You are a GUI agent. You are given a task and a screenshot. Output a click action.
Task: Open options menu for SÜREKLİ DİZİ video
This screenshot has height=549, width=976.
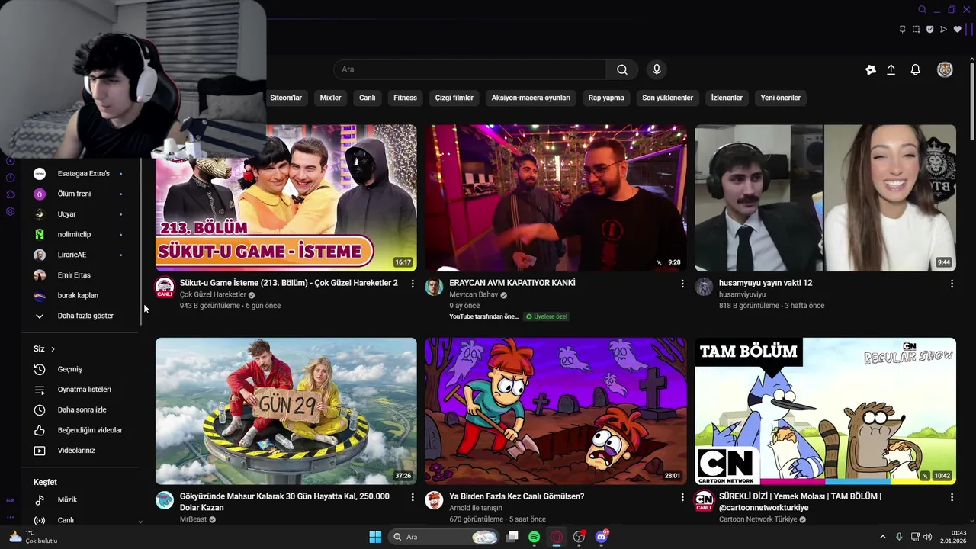[x=952, y=497]
